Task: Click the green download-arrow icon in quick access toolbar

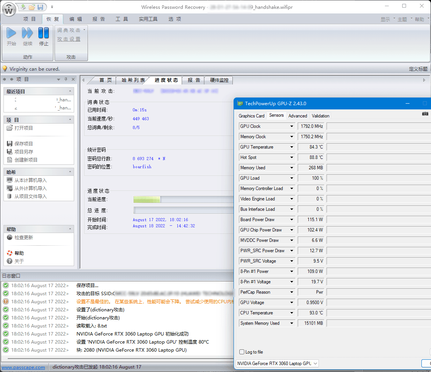Action: click(x=23, y=7)
